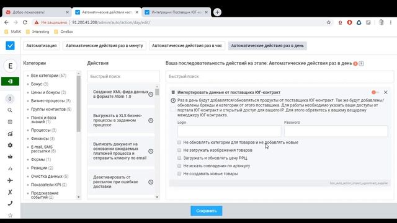This screenshot has height=223, width=397.
Task: Open the calendar icon in the sidebar
Action: coord(10,122)
